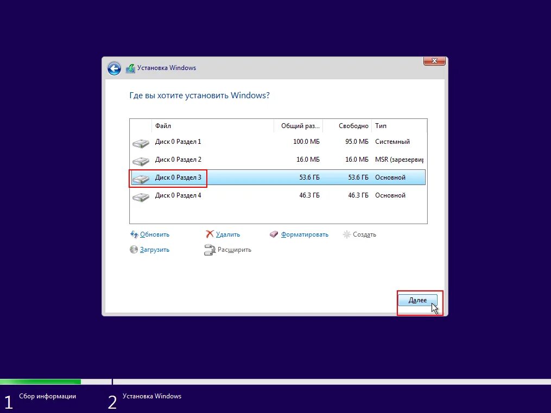Click the Системный type cell
The image size is (551, 413).
392,142
